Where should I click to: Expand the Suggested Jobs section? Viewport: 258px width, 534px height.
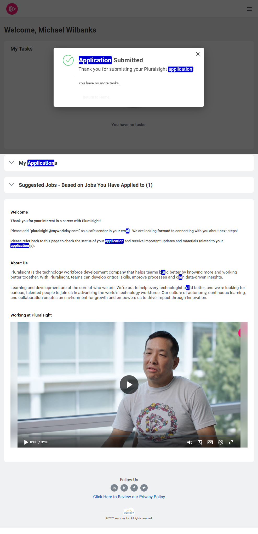tap(129, 185)
